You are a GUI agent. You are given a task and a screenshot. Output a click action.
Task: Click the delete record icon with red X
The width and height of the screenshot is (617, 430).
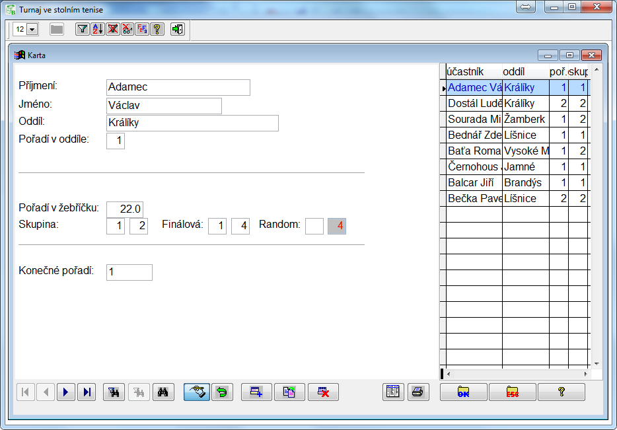click(x=324, y=392)
